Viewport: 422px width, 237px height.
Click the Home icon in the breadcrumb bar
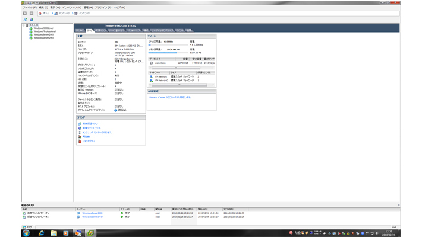point(40,13)
